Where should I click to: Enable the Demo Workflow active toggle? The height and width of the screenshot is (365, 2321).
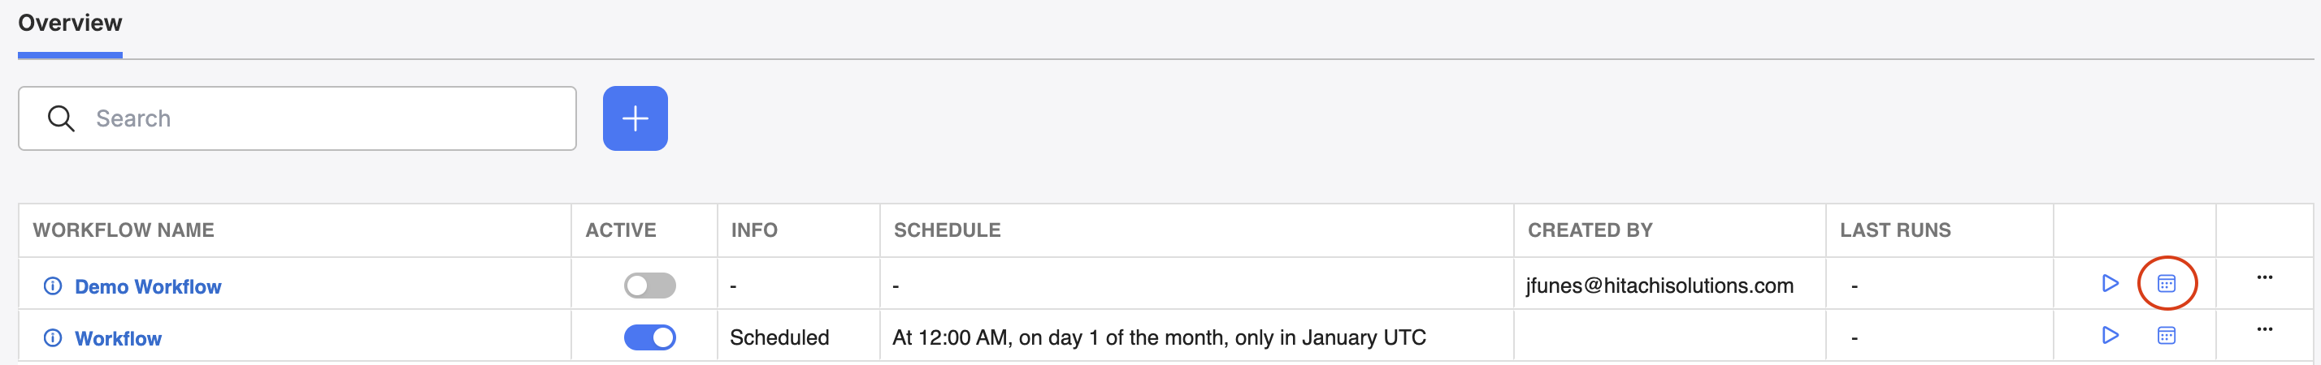(649, 286)
